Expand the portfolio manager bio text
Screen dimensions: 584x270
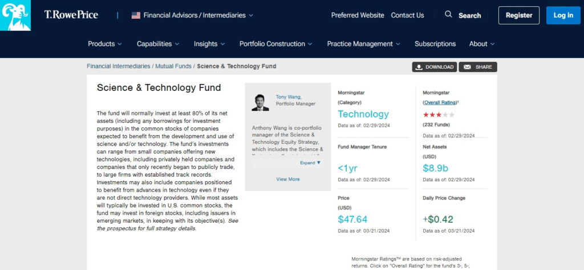pos(310,163)
